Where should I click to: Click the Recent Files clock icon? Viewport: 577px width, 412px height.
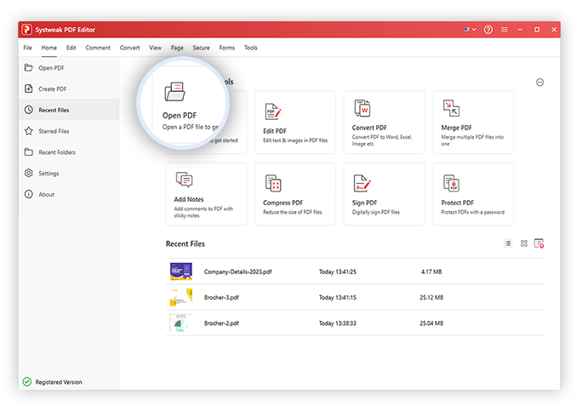coord(29,110)
